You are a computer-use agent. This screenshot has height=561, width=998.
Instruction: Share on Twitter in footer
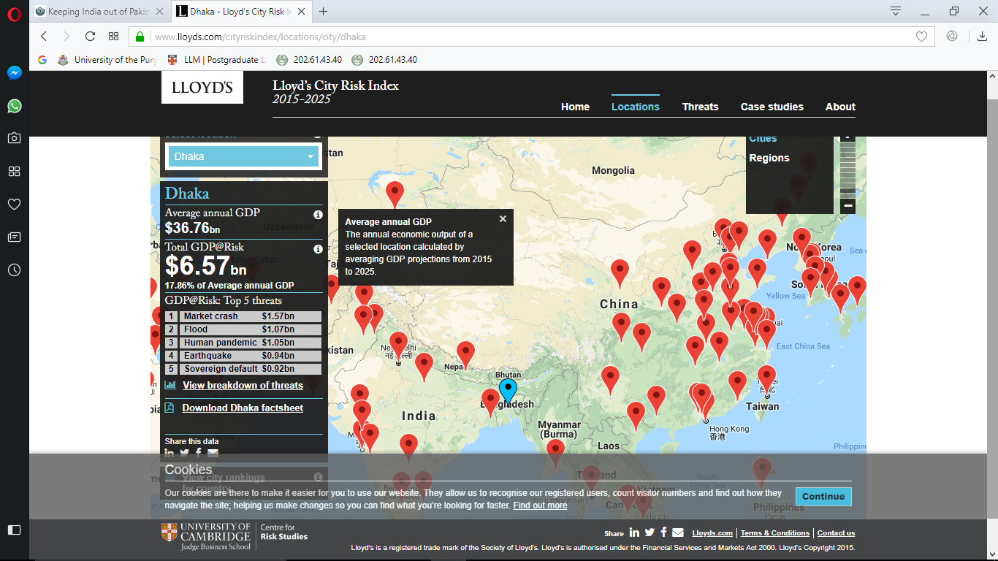pos(650,533)
